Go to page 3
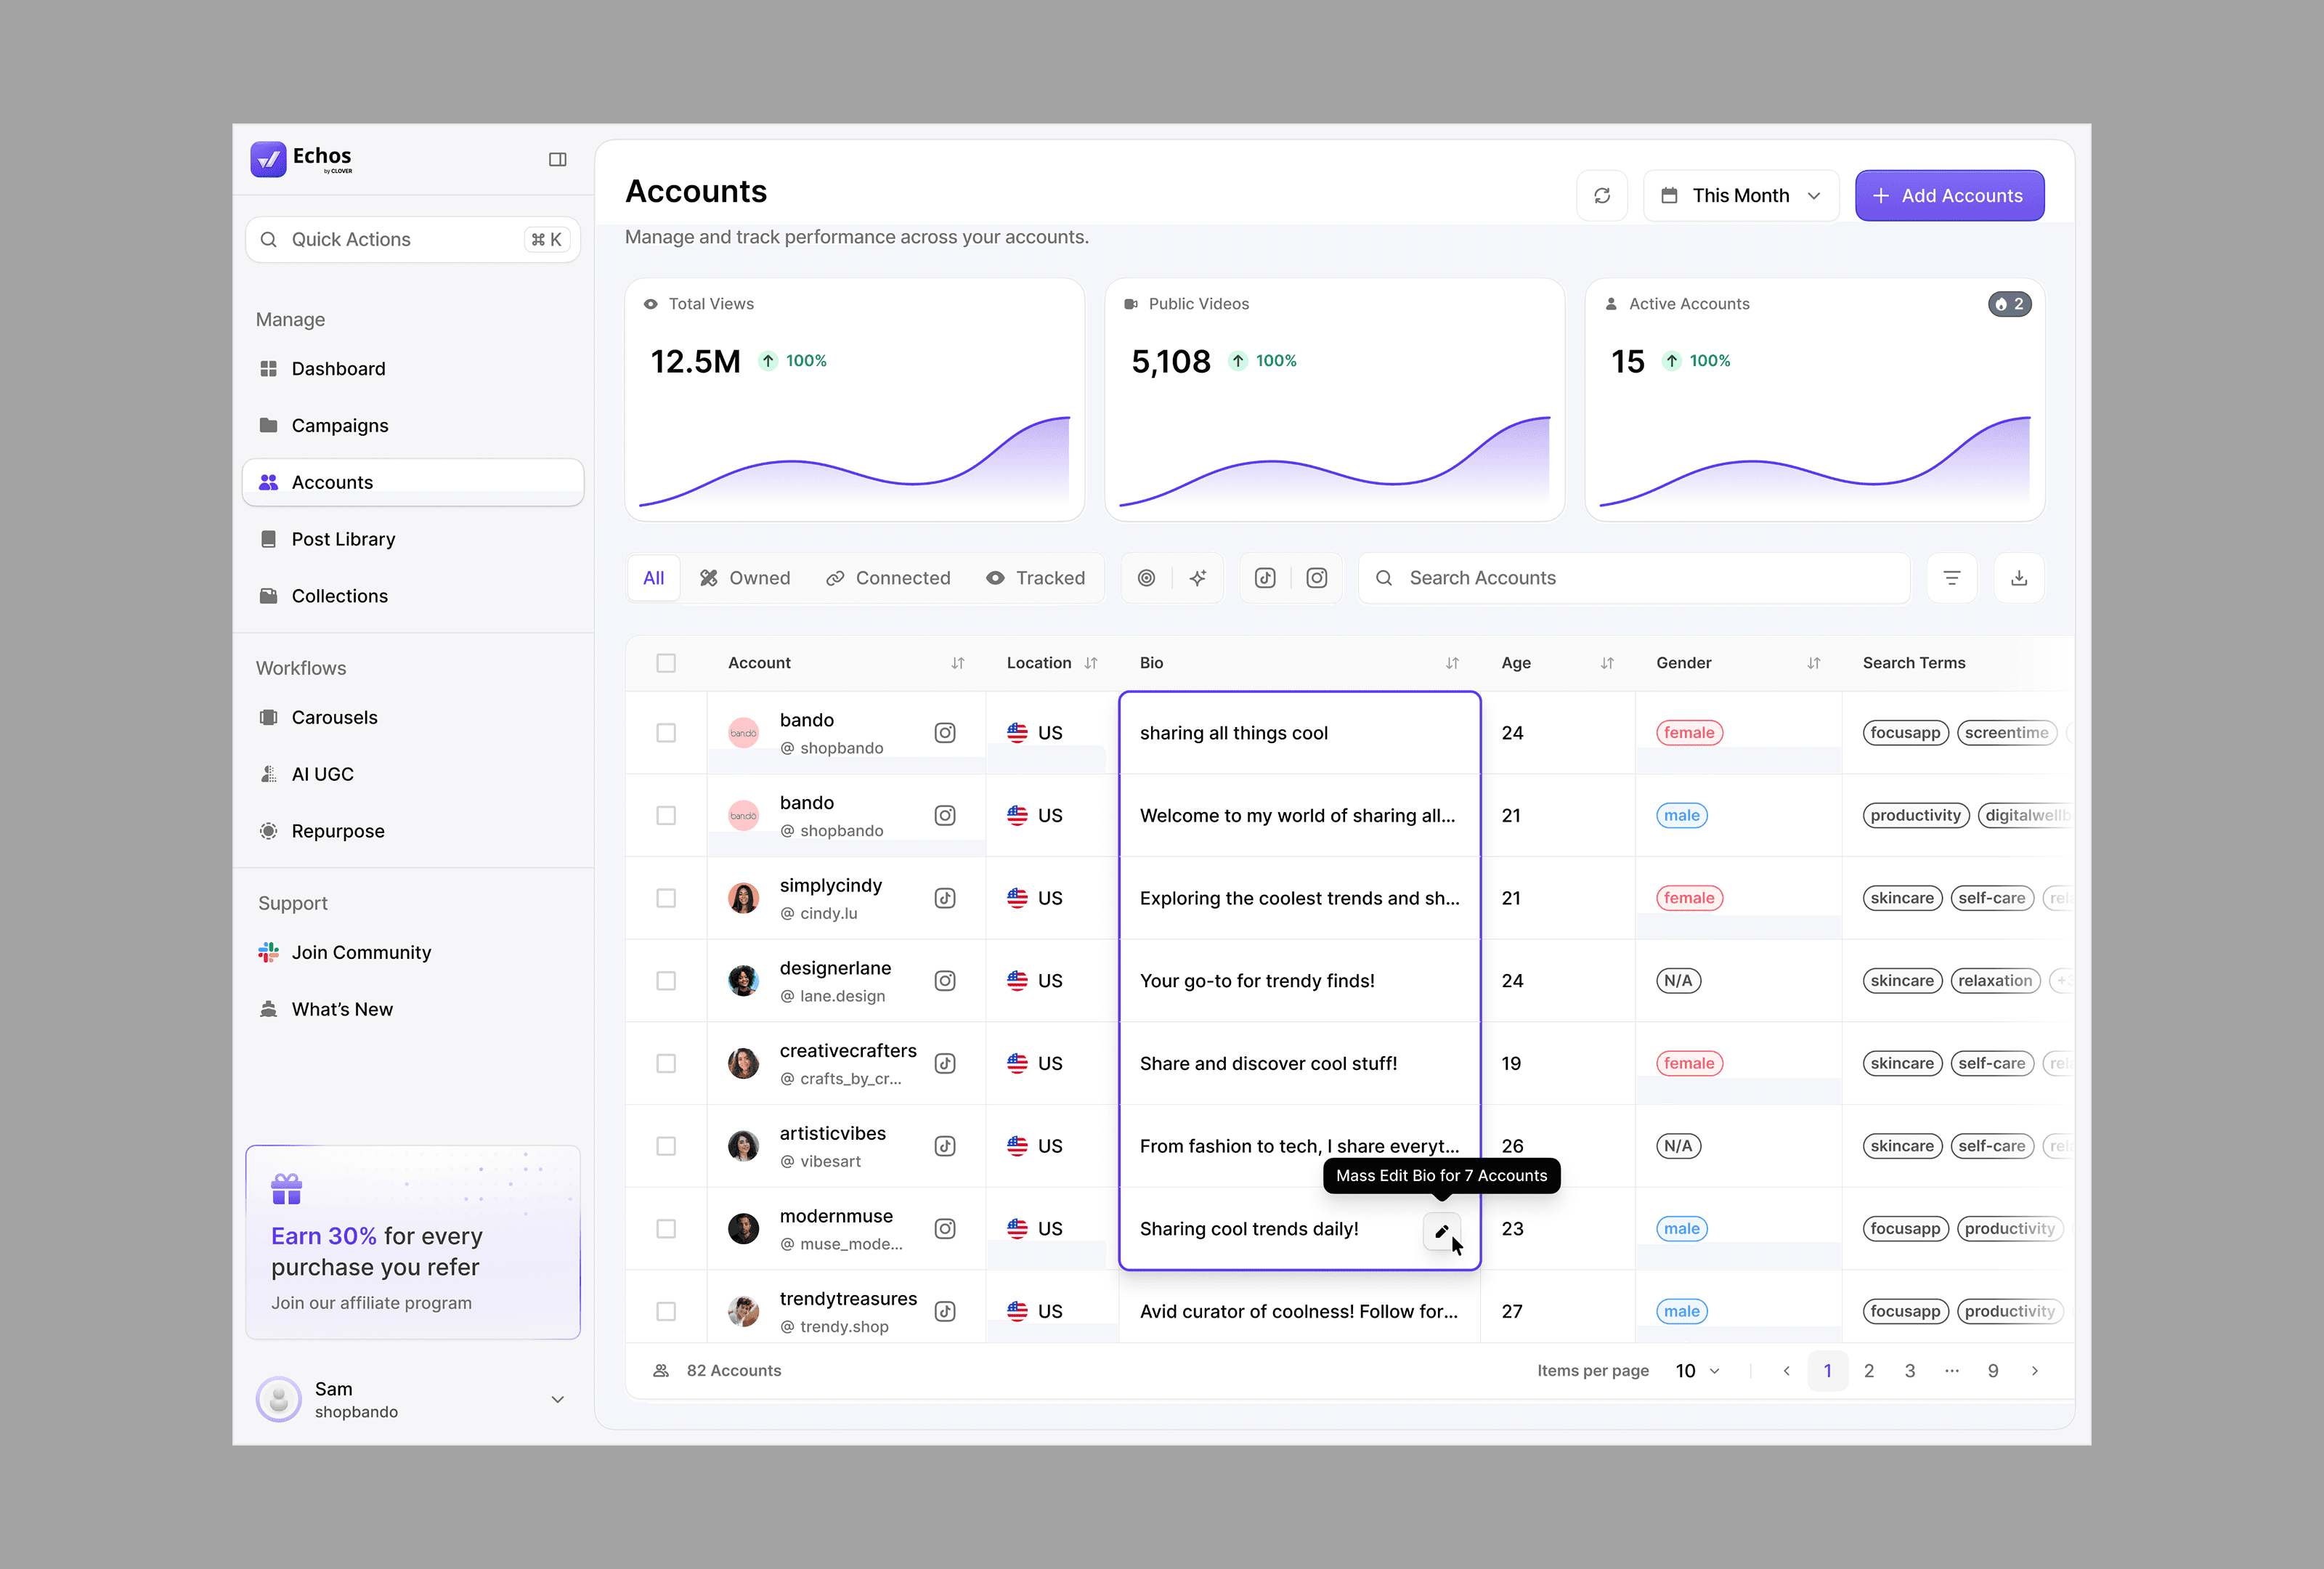The image size is (2324, 1569). point(1909,1371)
